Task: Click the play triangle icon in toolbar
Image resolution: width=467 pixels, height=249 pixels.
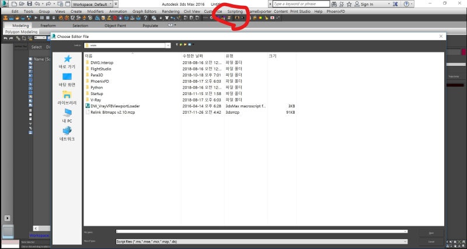Action: tap(36, 18)
